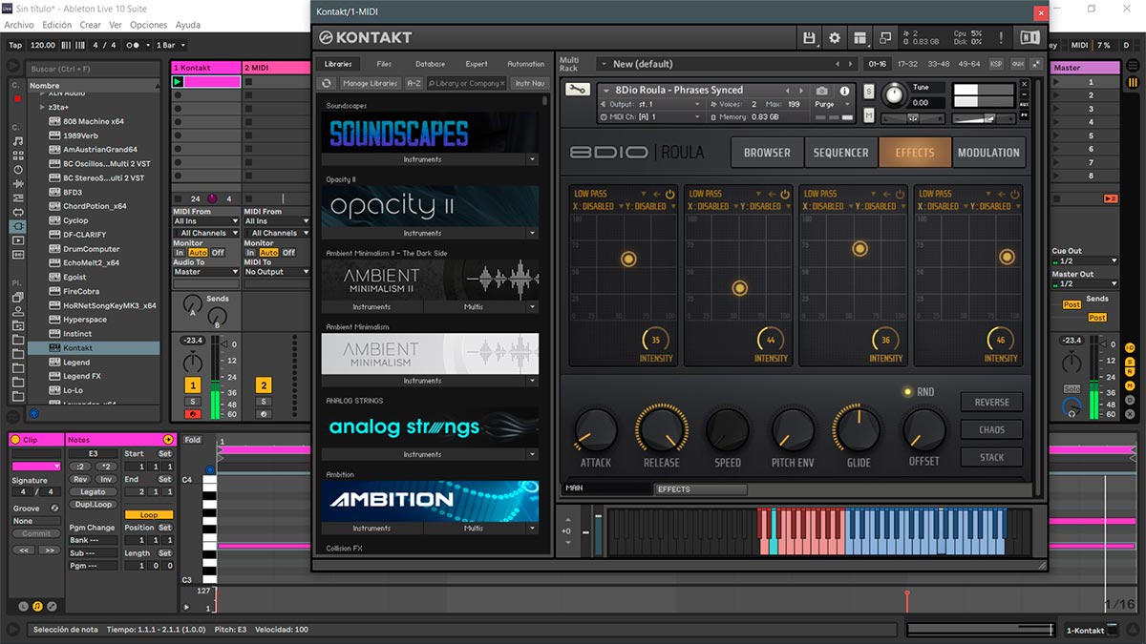Toggle clip launch box icon
Image resolution: width=1146 pixels, height=644 pixels.
(x=23, y=606)
